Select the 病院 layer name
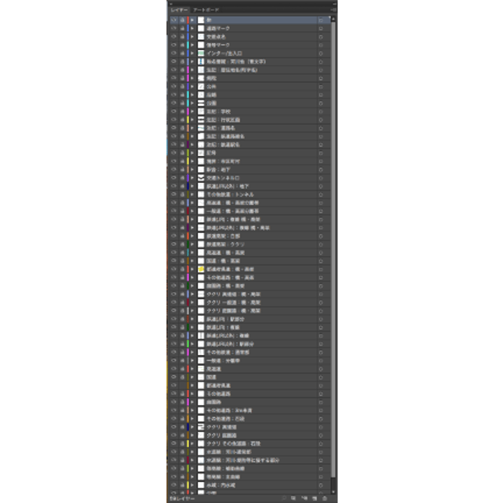The height and width of the screenshot is (503, 503). [x=212, y=78]
